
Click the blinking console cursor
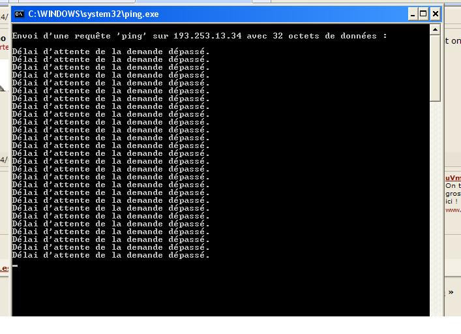click(x=15, y=266)
